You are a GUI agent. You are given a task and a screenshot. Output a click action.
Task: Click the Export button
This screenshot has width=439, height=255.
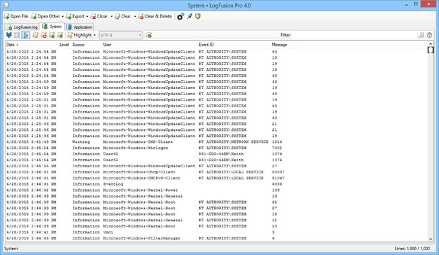tap(76, 16)
